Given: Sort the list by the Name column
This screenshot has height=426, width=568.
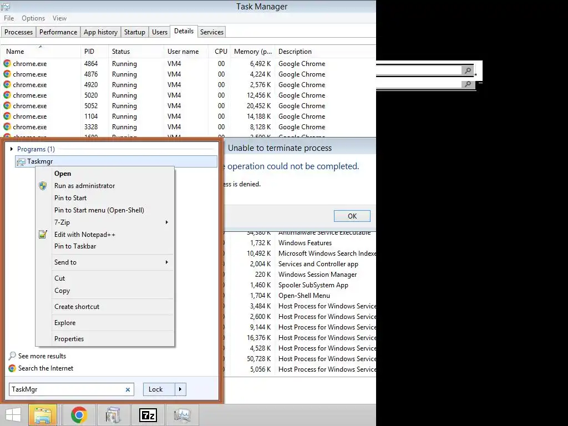Looking at the screenshot, I should 40,52.
